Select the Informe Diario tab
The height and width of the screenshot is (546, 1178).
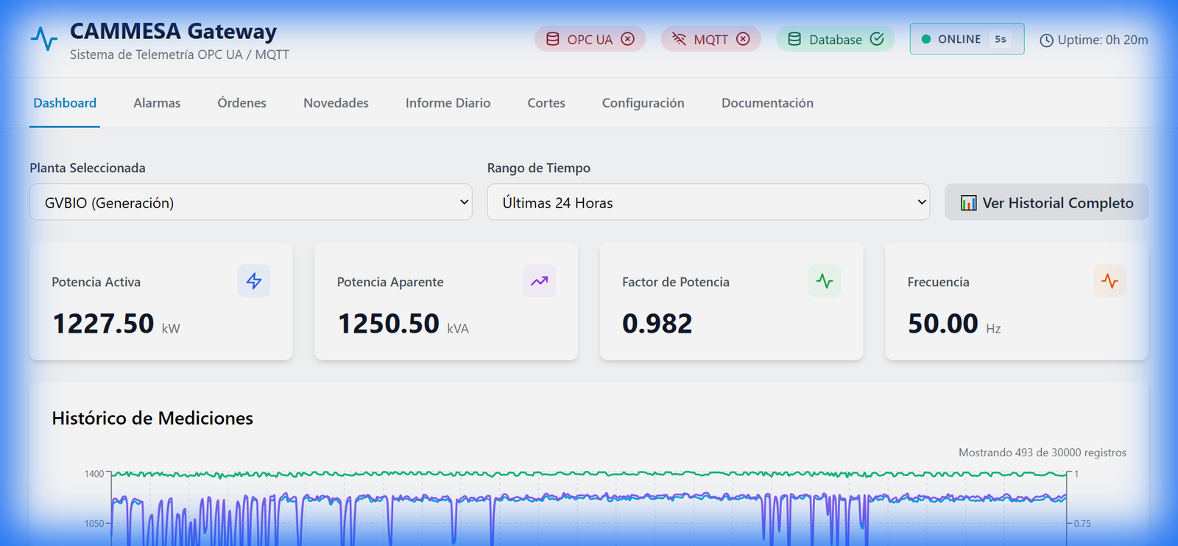448,103
